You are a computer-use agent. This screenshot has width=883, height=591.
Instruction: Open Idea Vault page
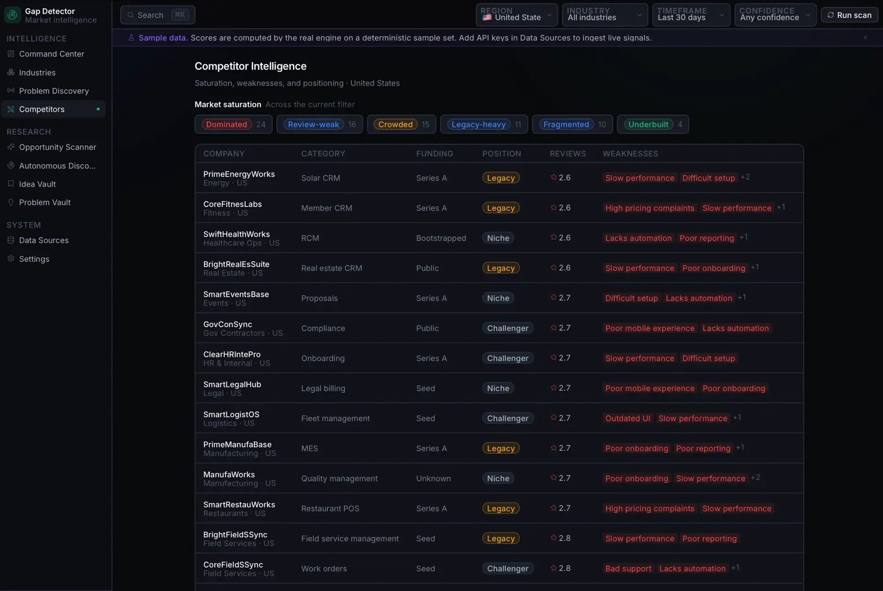(53, 184)
